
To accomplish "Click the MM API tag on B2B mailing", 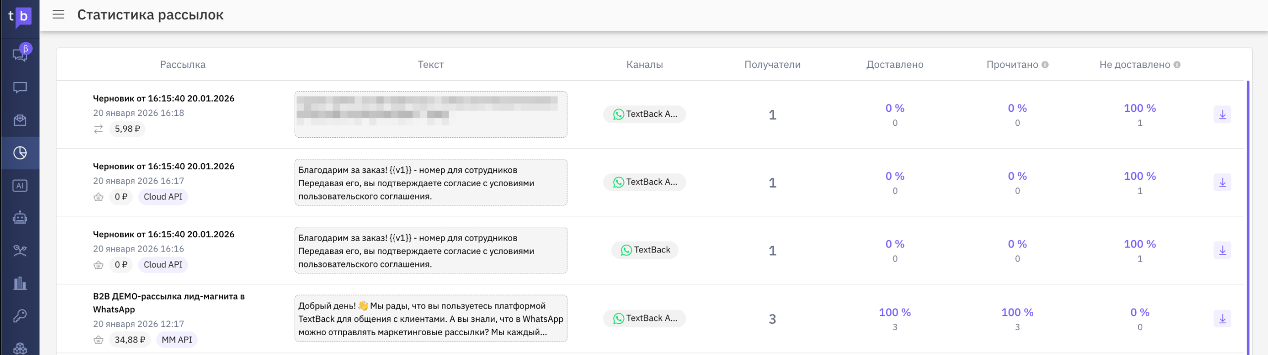I will coord(176,340).
